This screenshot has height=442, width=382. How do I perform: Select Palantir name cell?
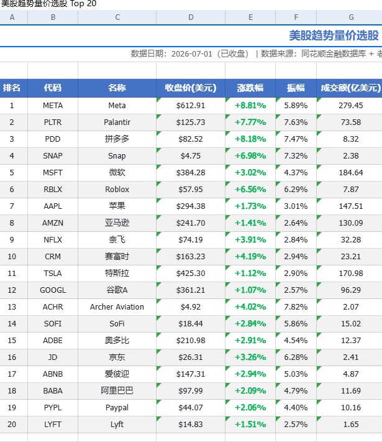click(x=117, y=122)
